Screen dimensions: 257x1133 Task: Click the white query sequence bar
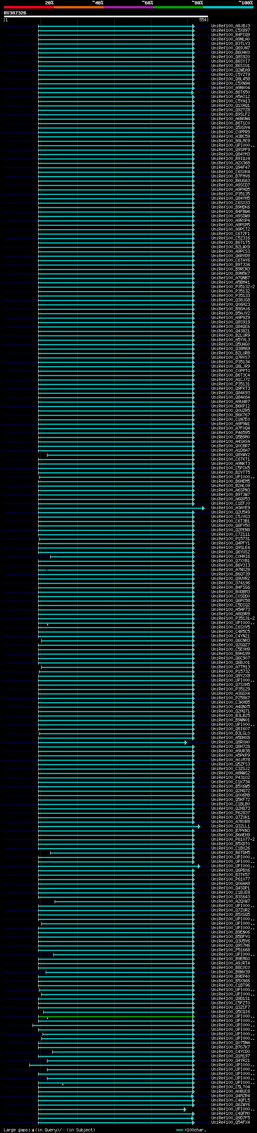point(106,17)
